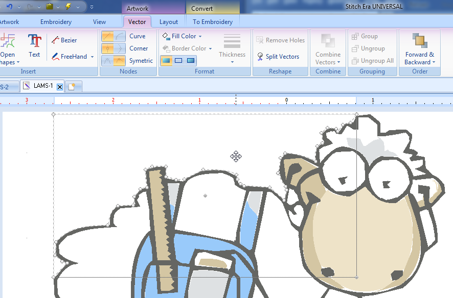
Task: Click the Curve node label
Action: click(x=137, y=36)
